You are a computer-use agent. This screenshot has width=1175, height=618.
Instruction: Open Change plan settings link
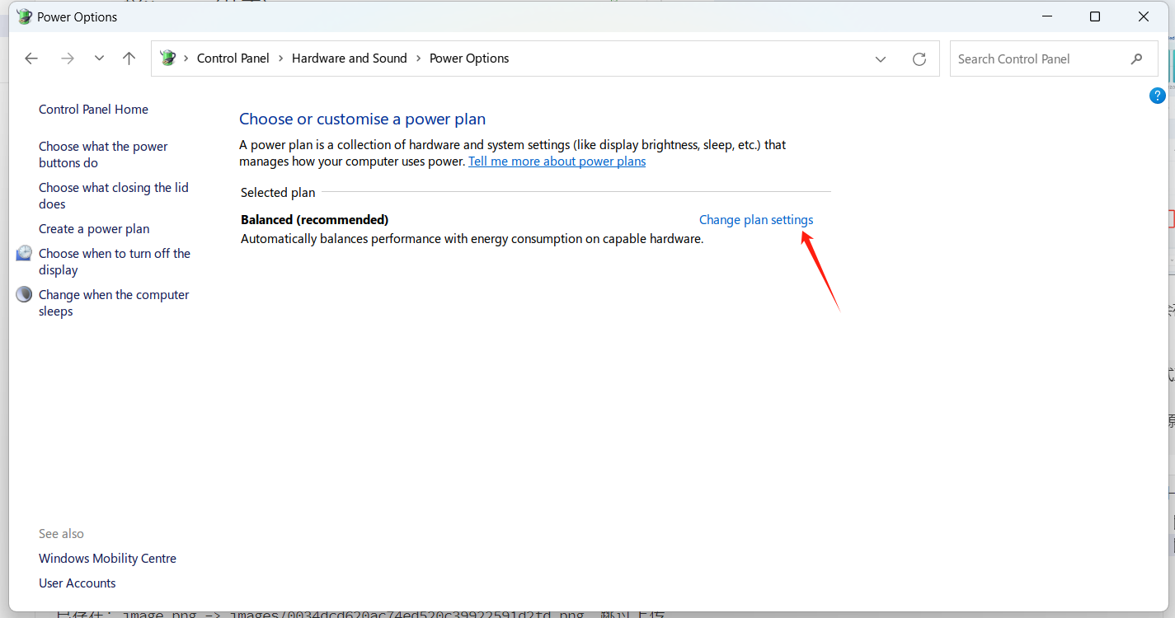pyautogui.click(x=755, y=220)
